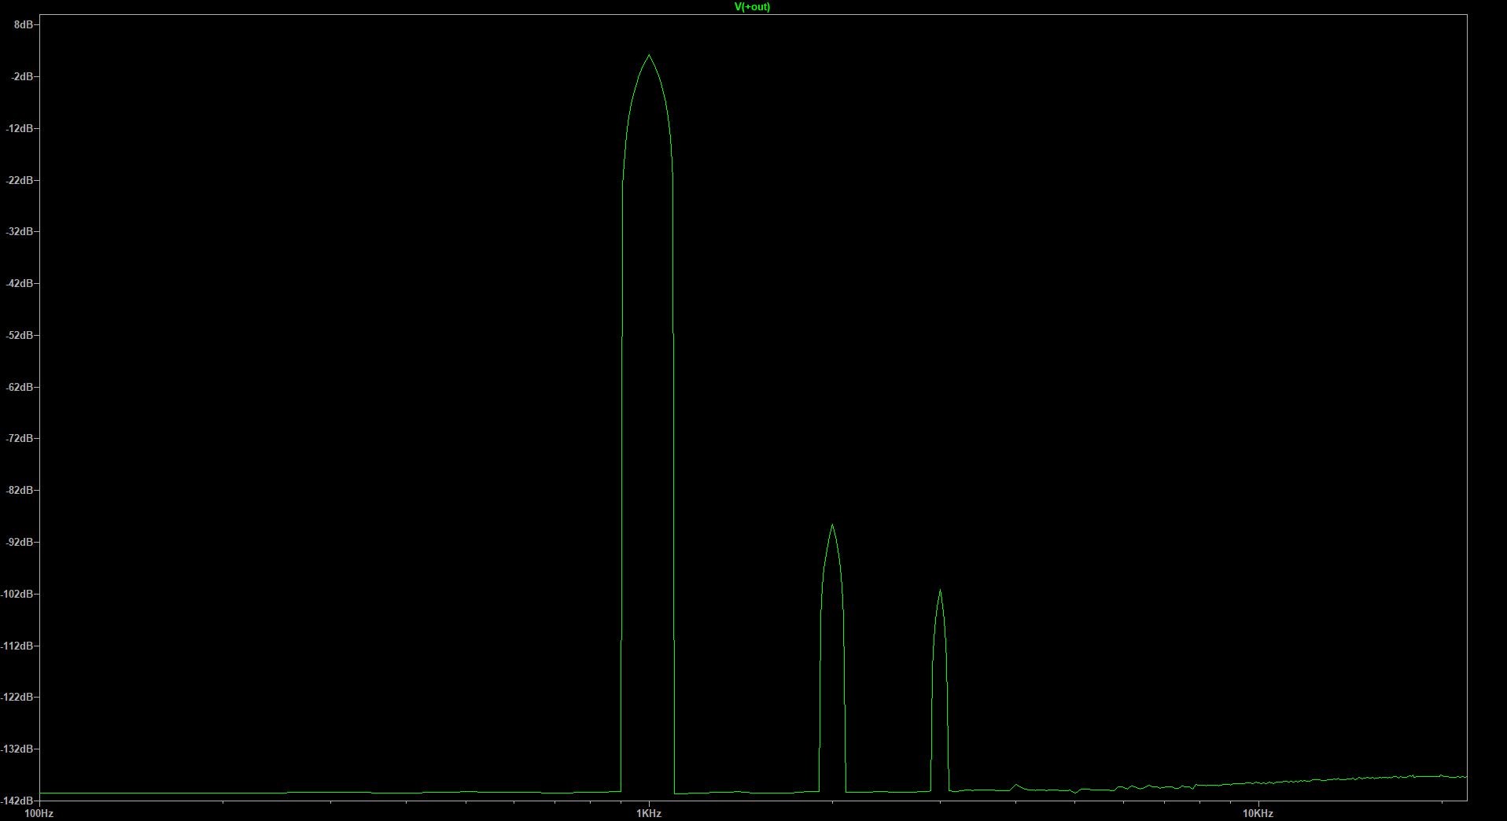Select the 8dB axis label
This screenshot has height=821, width=1507.
click(x=24, y=25)
